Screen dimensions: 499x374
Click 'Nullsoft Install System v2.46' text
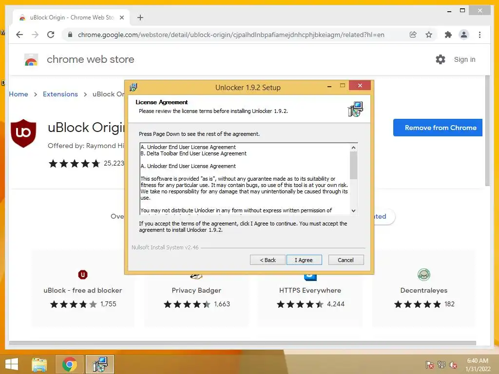click(x=165, y=247)
